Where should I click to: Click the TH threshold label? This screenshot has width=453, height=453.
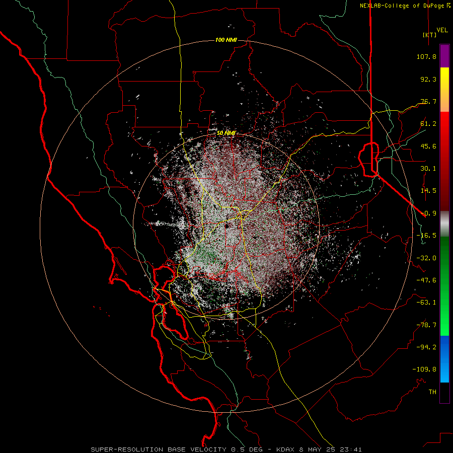point(432,392)
